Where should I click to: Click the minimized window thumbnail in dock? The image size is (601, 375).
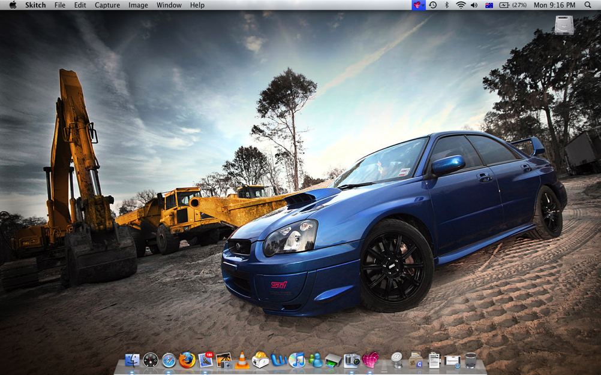pyautogui.click(x=452, y=361)
